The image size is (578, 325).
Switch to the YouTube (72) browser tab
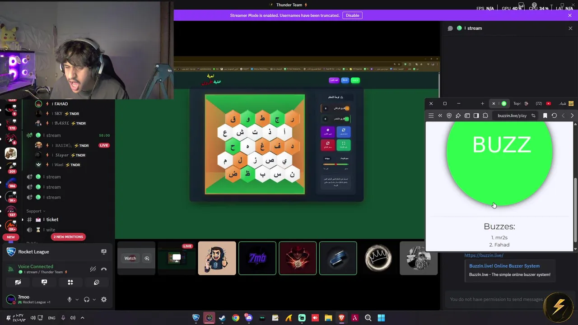543,103
